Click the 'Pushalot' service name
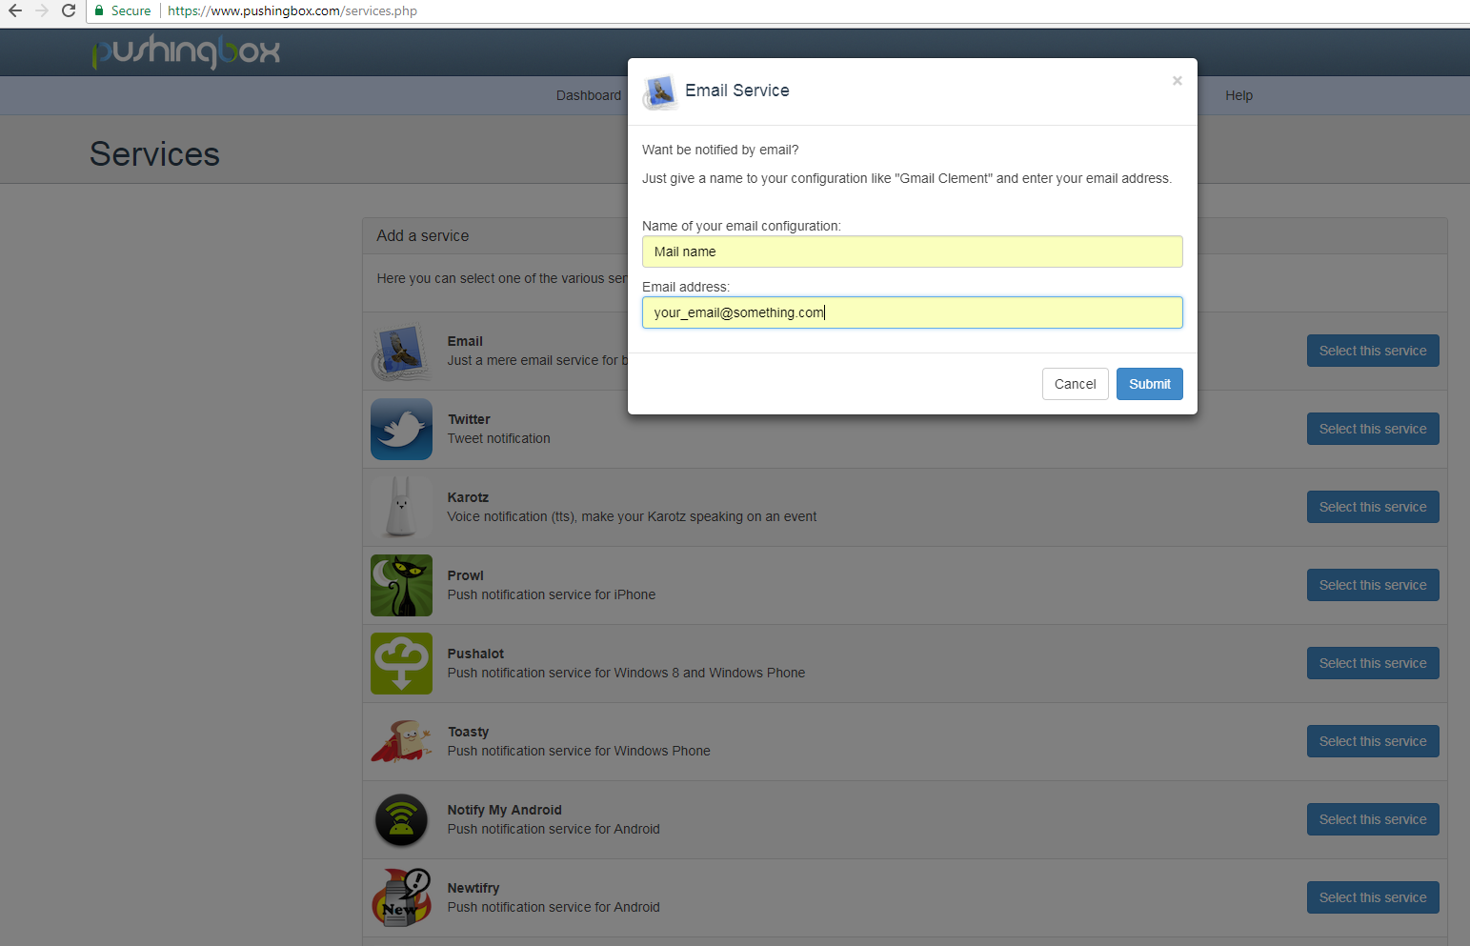This screenshot has height=946, width=1470. point(475,654)
